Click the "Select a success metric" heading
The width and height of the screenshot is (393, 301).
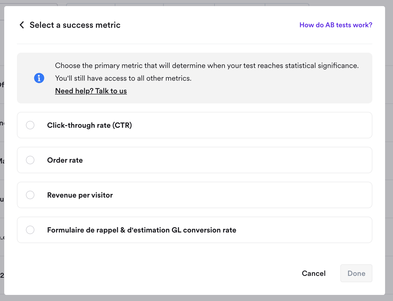click(75, 25)
